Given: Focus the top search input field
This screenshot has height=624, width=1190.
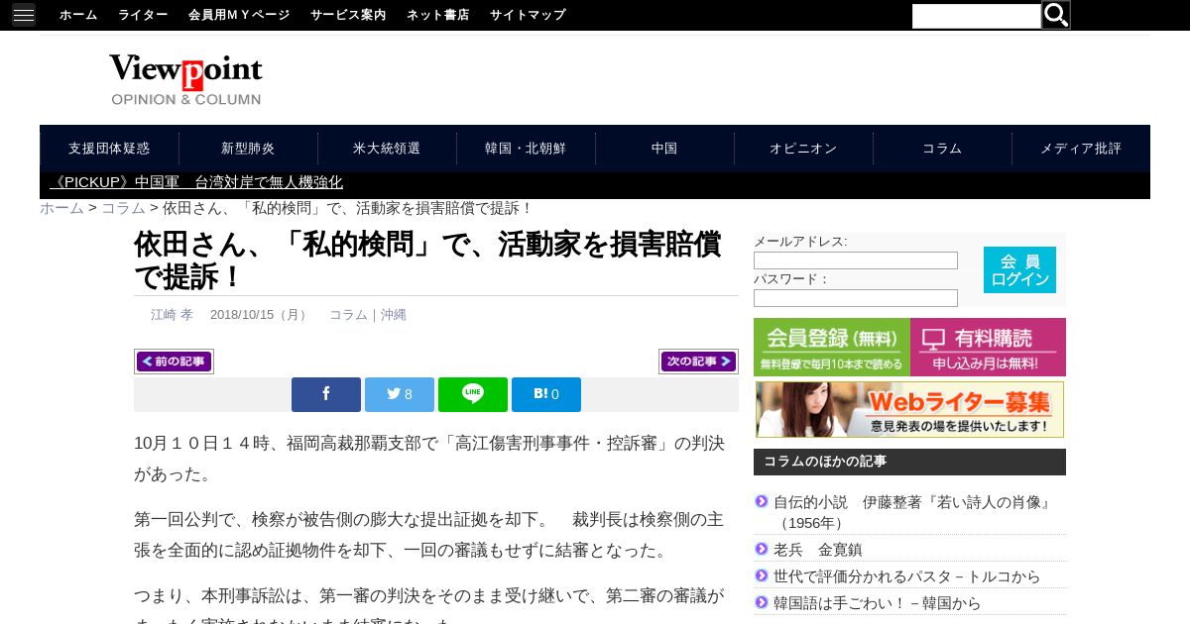Looking at the screenshot, I should [976, 16].
